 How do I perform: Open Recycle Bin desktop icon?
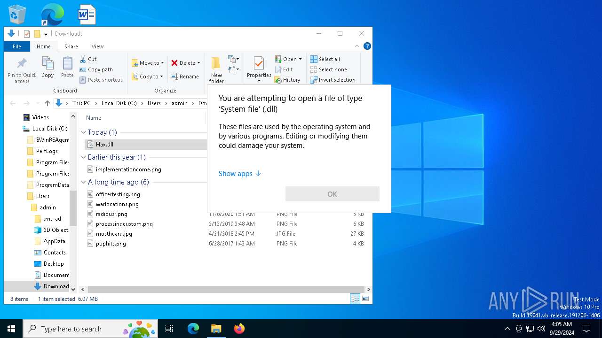coord(17,15)
